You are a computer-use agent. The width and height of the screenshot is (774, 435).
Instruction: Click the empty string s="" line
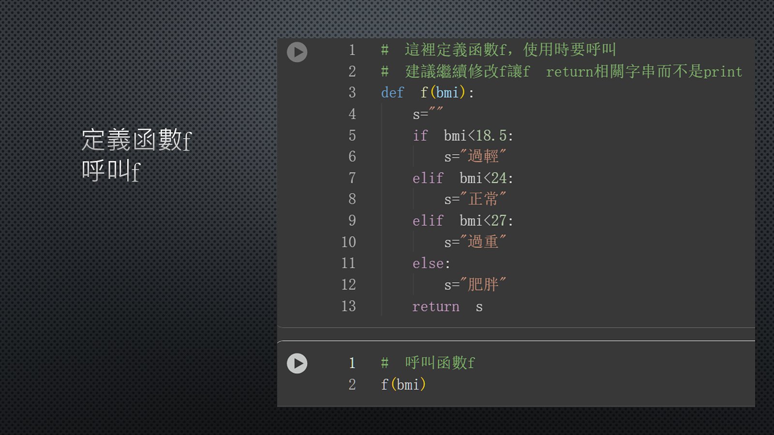point(428,115)
